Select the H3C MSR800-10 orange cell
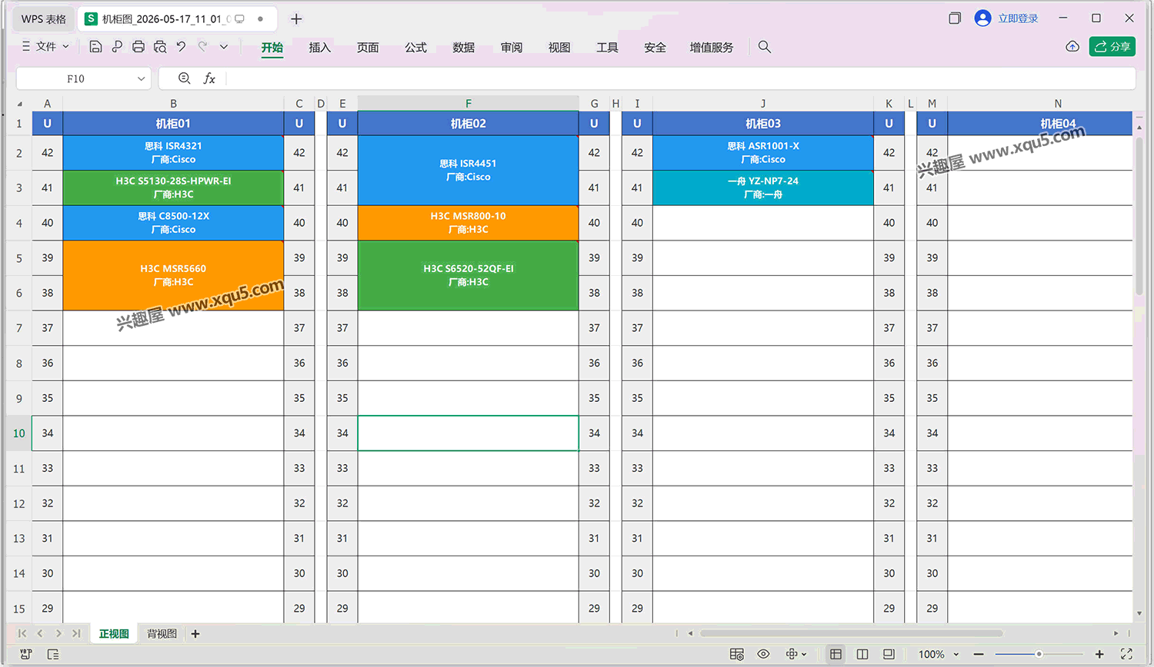 468,223
